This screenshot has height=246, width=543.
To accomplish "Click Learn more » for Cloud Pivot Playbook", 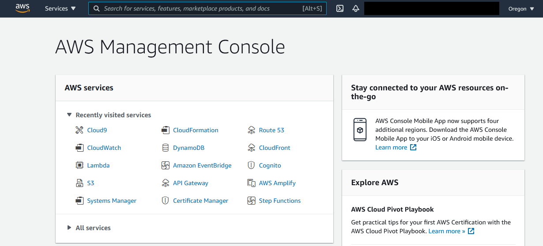I will click(447, 231).
